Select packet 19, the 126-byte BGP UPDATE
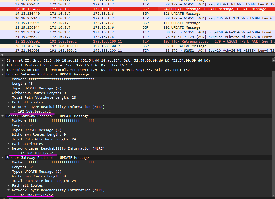This screenshot has width=275, height=199. [137, 14]
